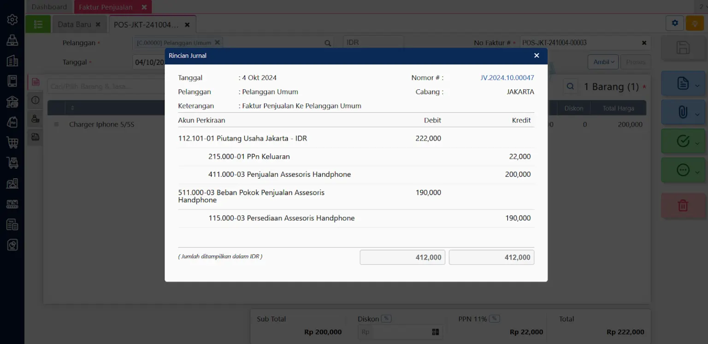This screenshot has width=708, height=344.
Task: Toggle the Diskon percent switch
Action: [x=386, y=319]
